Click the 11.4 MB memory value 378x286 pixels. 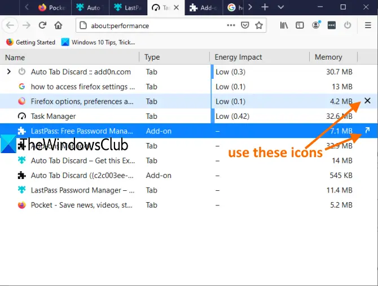coord(339,190)
